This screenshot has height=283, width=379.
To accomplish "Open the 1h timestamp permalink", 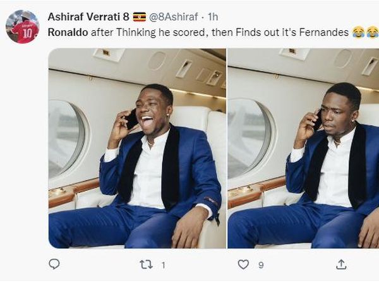I will click(x=213, y=17).
